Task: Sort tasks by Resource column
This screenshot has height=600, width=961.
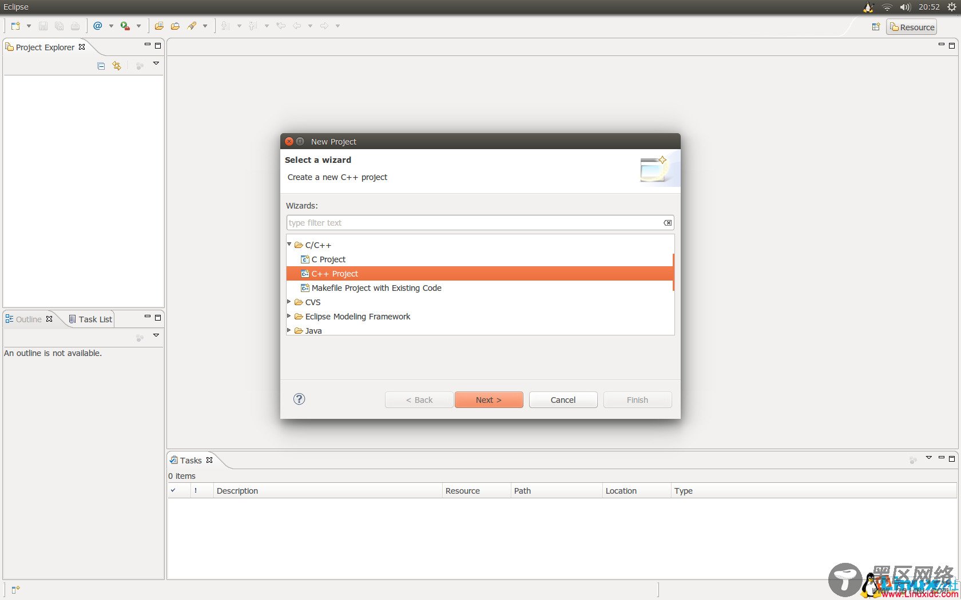Action: [x=476, y=491]
